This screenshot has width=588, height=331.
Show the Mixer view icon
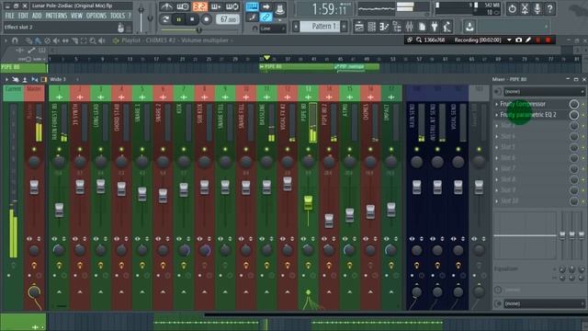(409, 27)
